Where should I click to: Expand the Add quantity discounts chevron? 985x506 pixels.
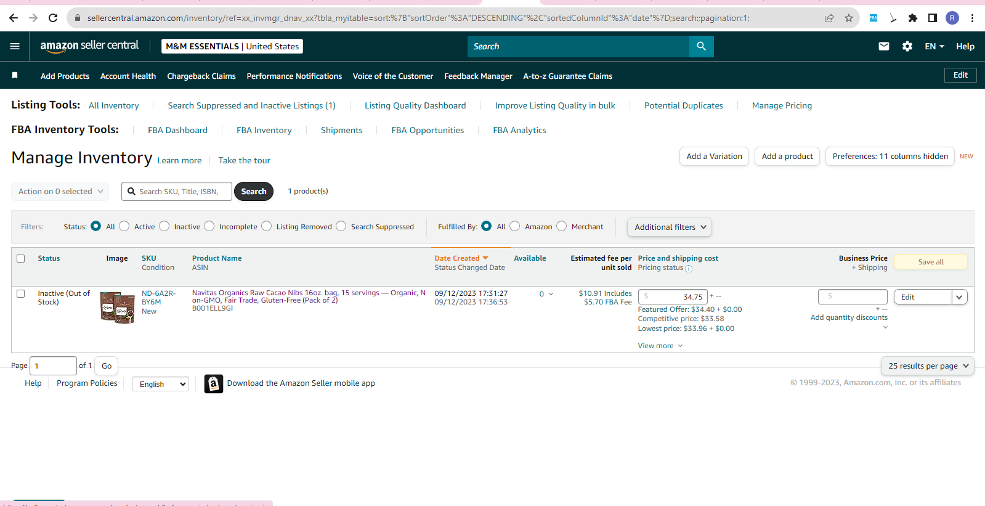click(x=885, y=327)
